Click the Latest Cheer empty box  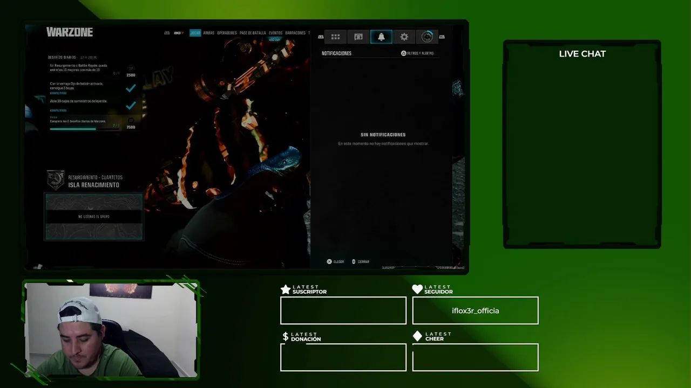pyautogui.click(x=475, y=357)
